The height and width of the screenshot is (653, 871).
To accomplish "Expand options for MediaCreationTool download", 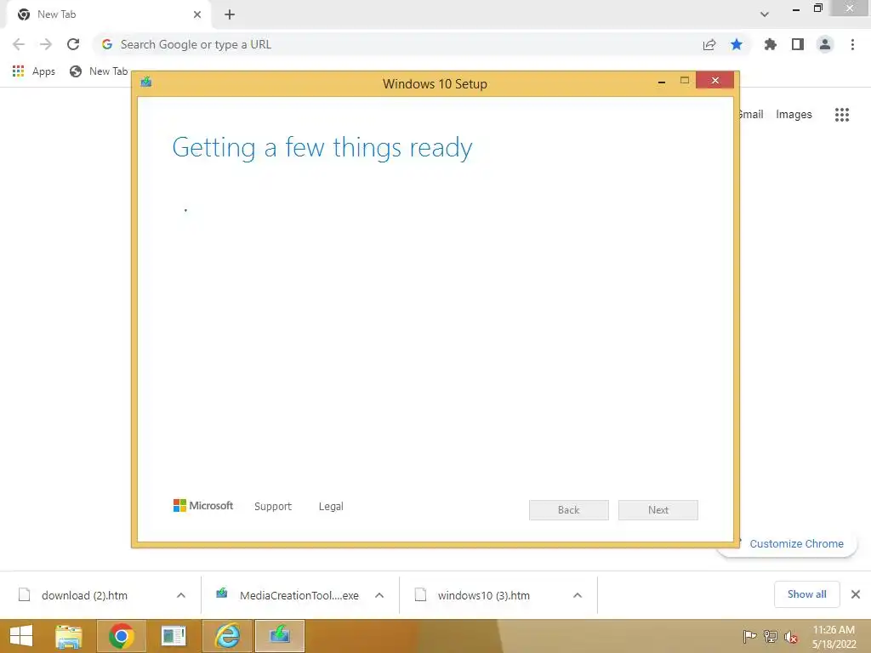I will pyautogui.click(x=379, y=595).
